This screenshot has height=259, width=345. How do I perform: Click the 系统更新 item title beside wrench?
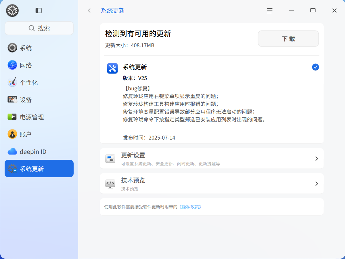(x=135, y=67)
